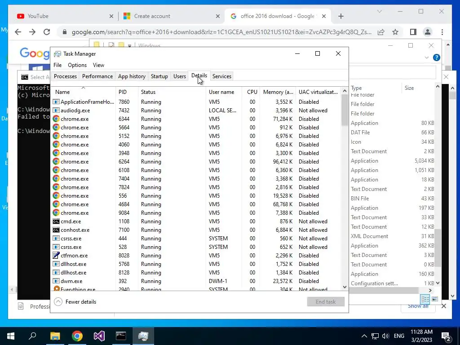The height and width of the screenshot is (345, 460).
Task: Sort by CPU column header
Action: click(x=252, y=92)
